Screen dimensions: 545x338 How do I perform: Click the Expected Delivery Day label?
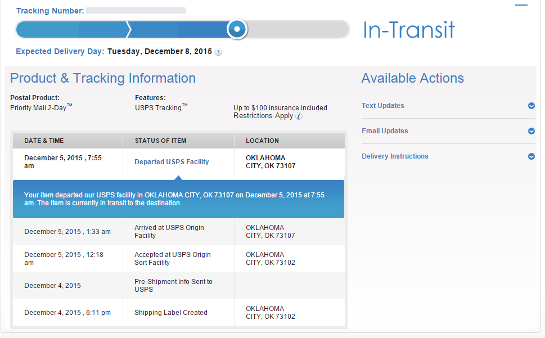[60, 51]
